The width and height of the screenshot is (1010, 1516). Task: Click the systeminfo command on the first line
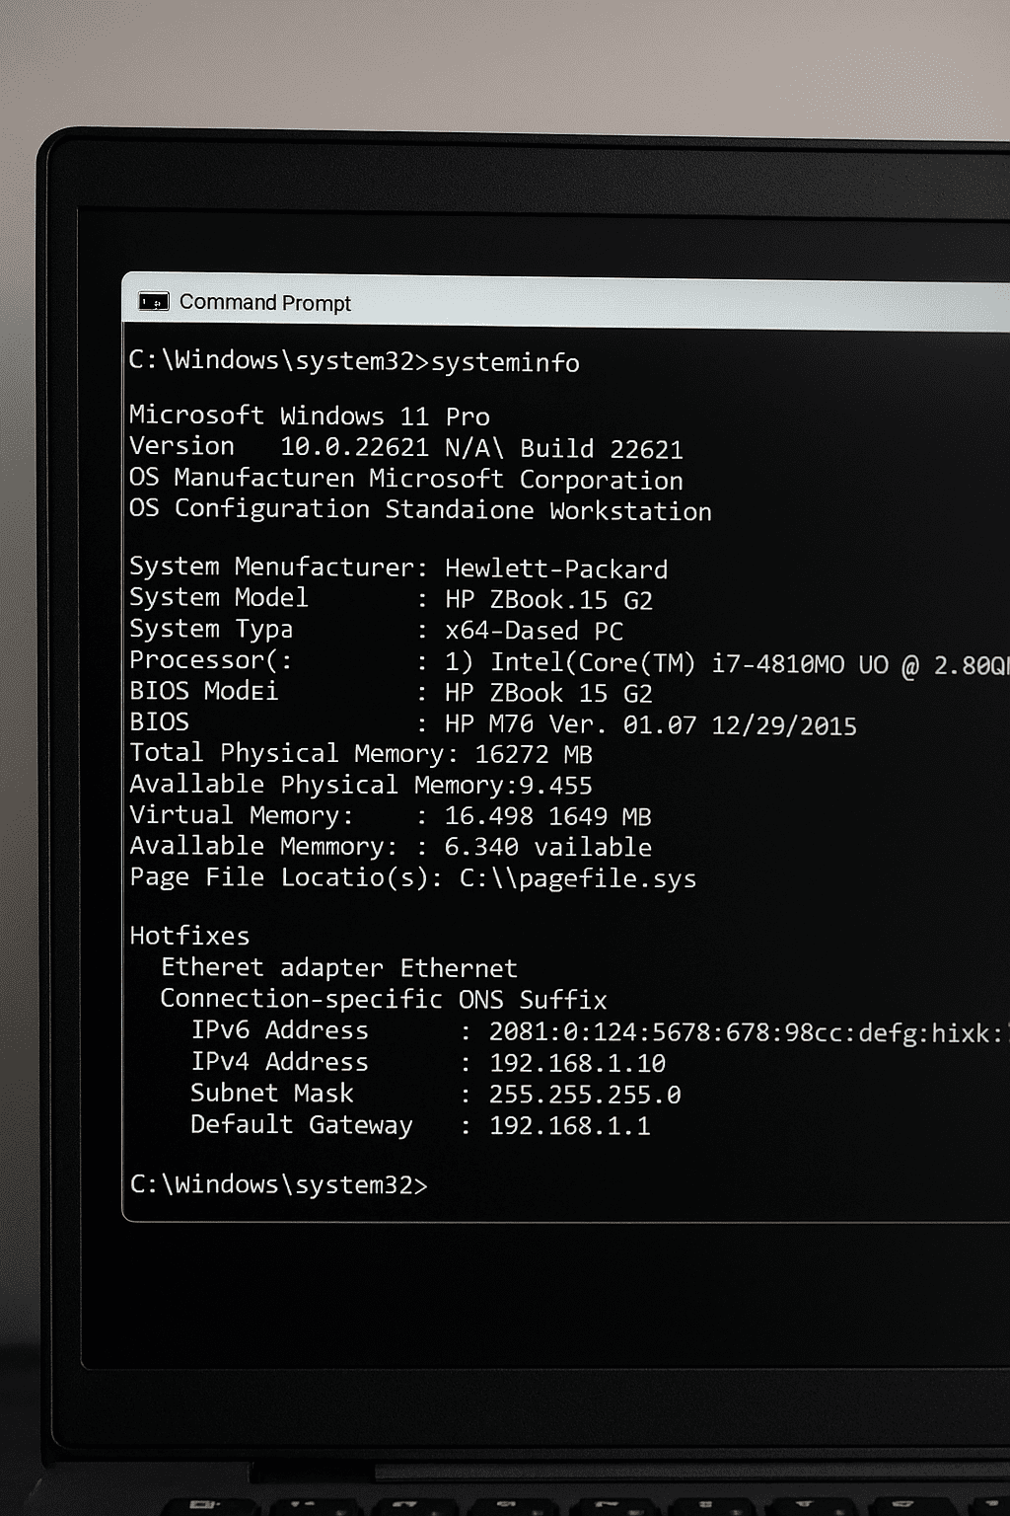(505, 363)
